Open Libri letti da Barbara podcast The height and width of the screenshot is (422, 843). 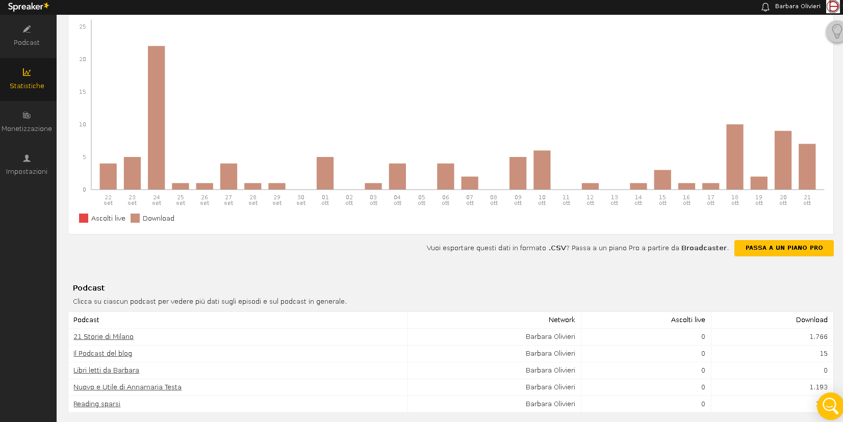click(106, 371)
